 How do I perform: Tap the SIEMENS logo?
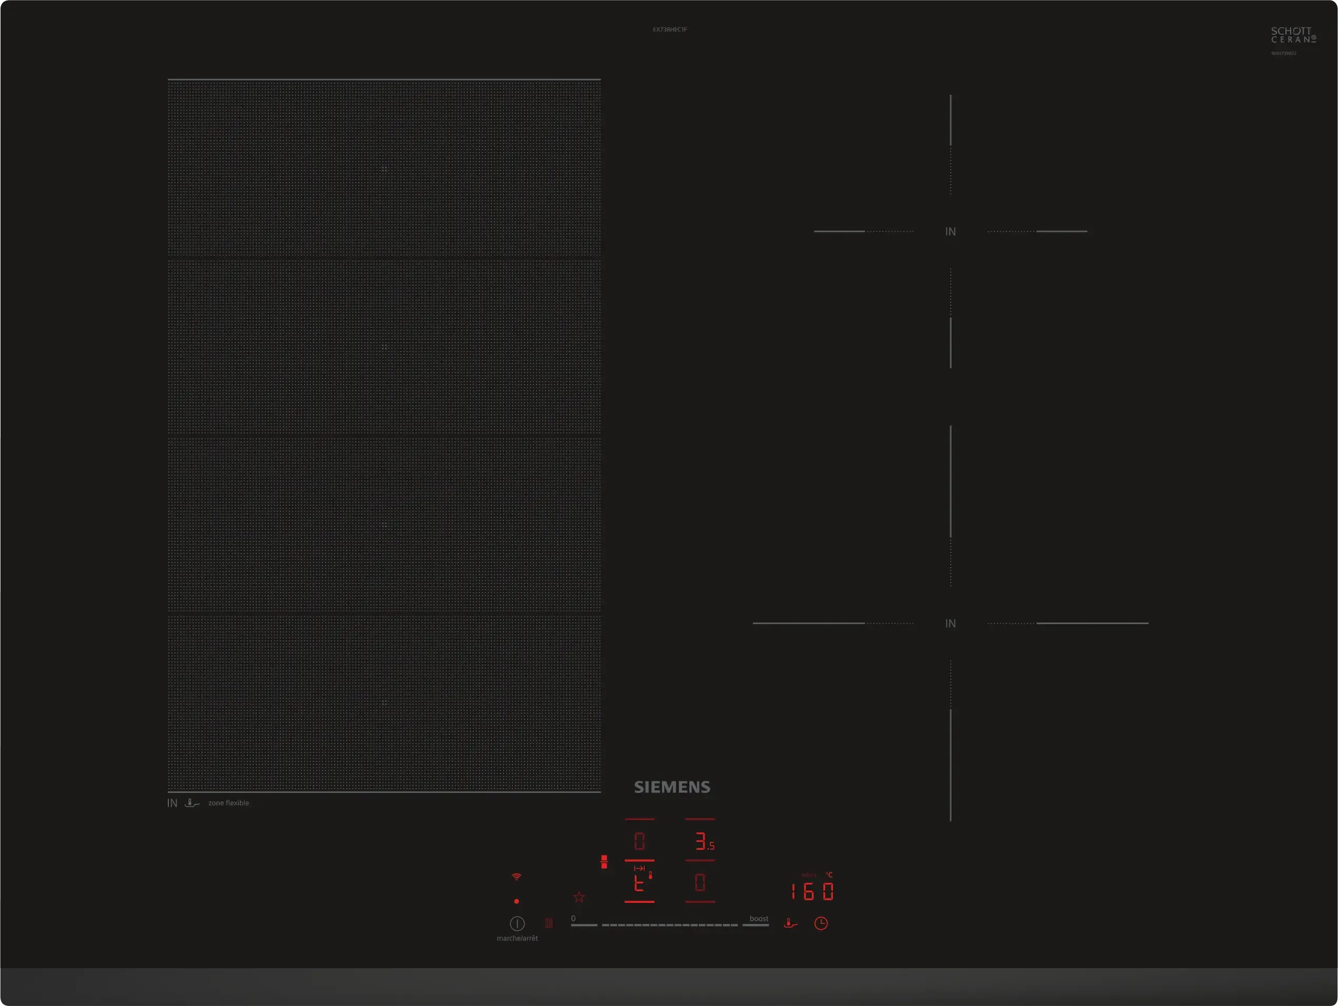pos(672,787)
